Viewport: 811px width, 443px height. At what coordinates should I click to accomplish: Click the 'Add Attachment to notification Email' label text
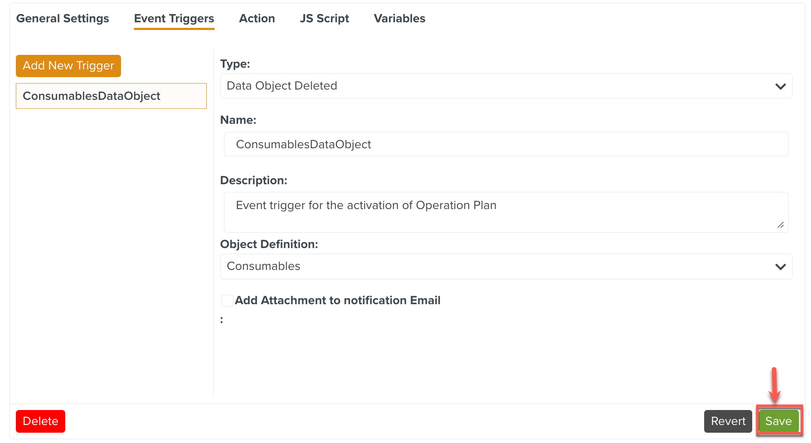pos(337,301)
